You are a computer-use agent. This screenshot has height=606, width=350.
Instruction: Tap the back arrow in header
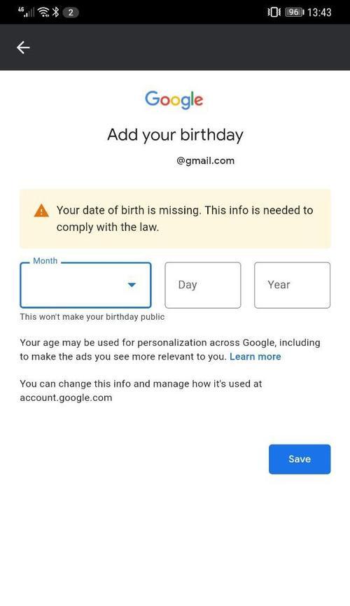click(x=23, y=48)
